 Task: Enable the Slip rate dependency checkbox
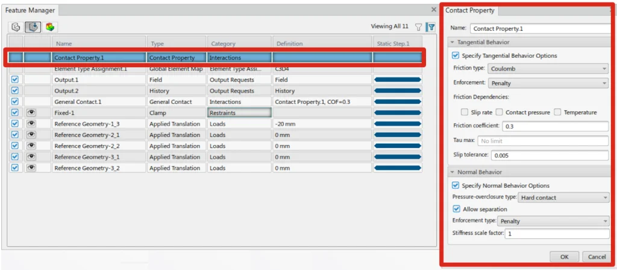coord(465,112)
